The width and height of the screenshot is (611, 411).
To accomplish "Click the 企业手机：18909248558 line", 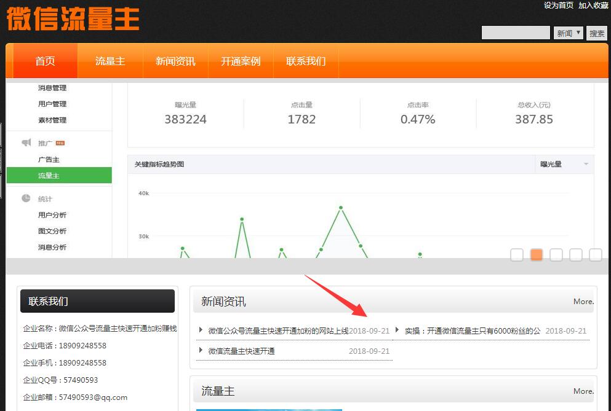I will click(x=65, y=362).
